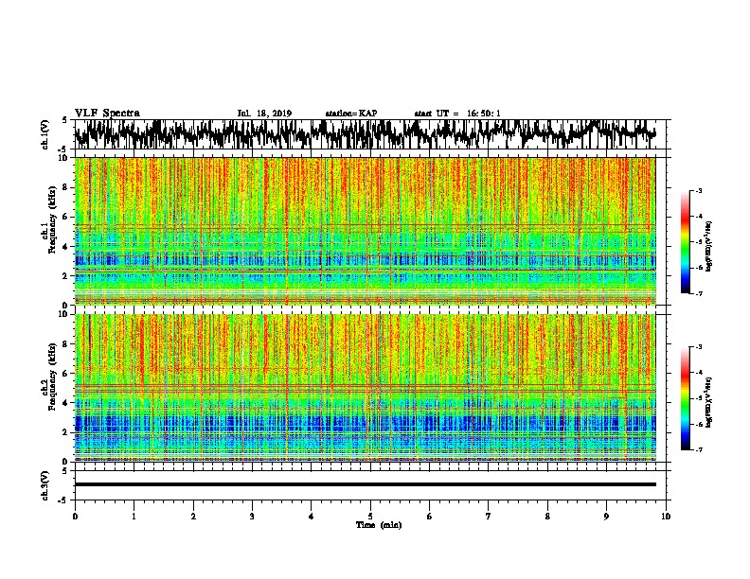This screenshot has height=579, width=750.
Task: Click the "-7" value on ch.1 colorbar
Action: pos(699,293)
